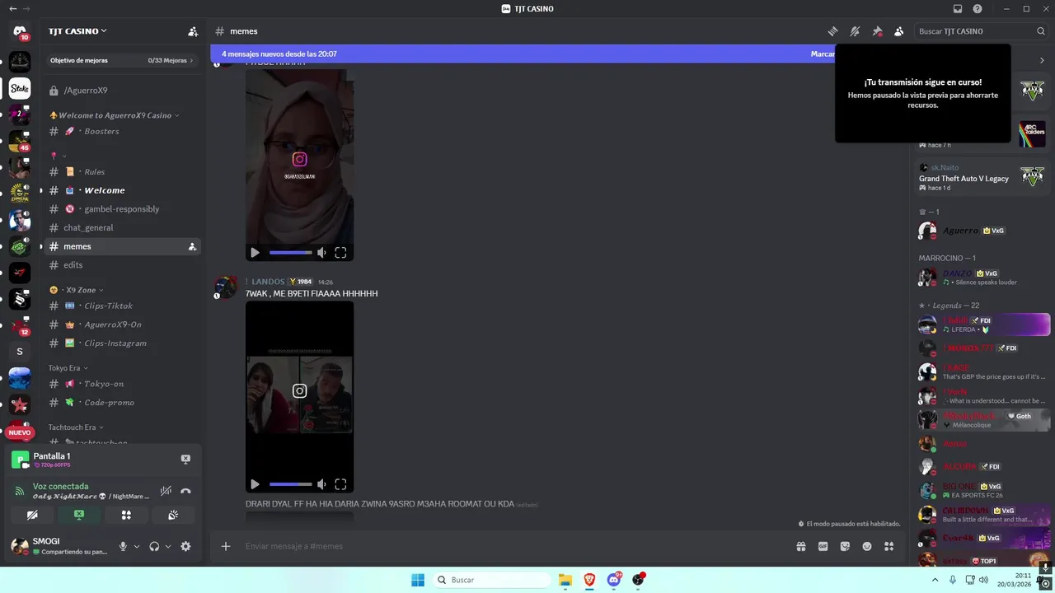The image size is (1055, 593).
Task: Fullscreen the LANDOS video
Action: click(x=340, y=484)
